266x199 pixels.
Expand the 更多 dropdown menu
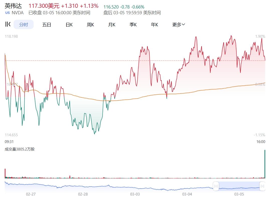click(x=178, y=24)
